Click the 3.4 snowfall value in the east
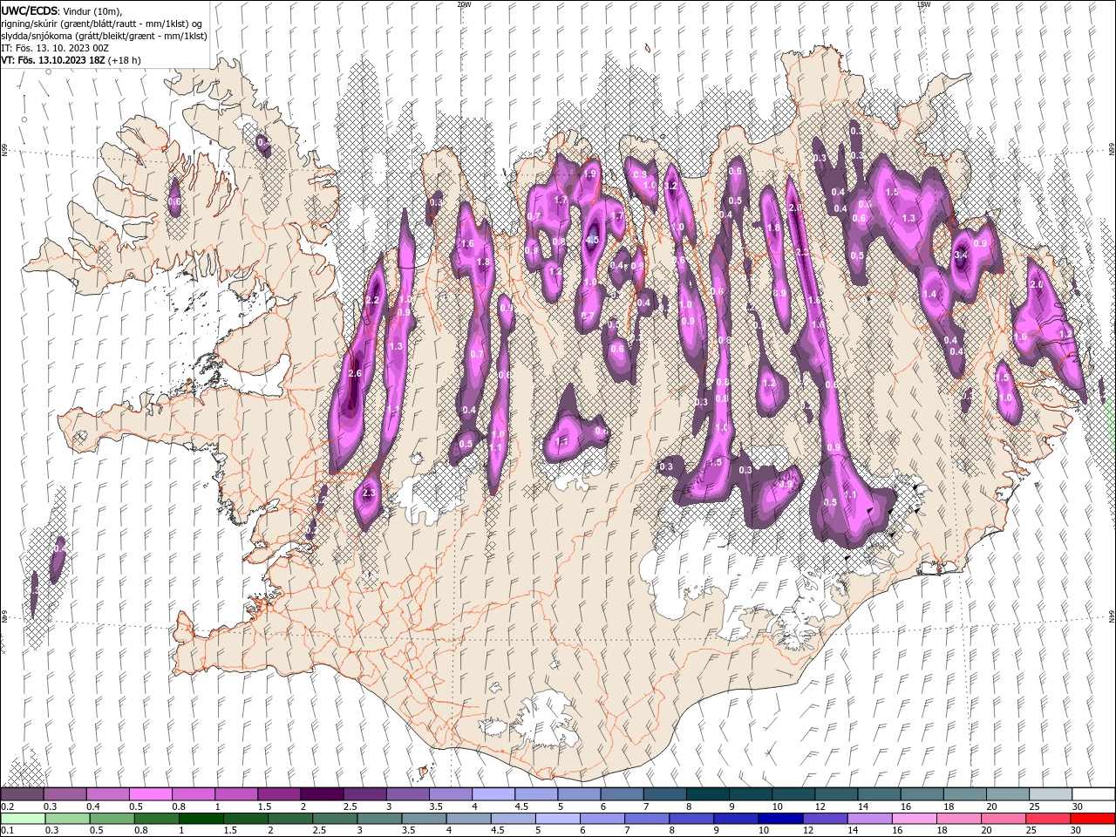 [x=961, y=255]
